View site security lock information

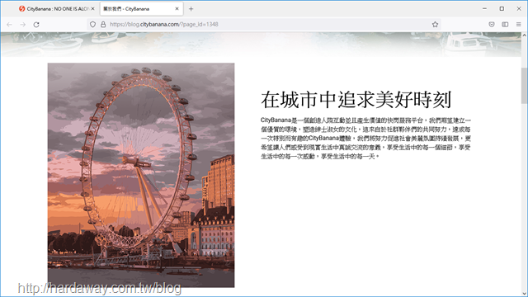pos(103,24)
